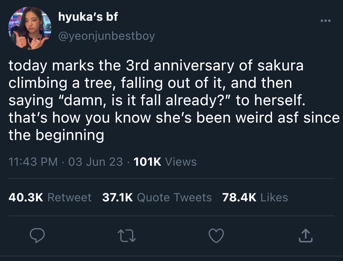This screenshot has width=343, height=261.
Task: Show the 78.4K likes count
Action: 239,197
